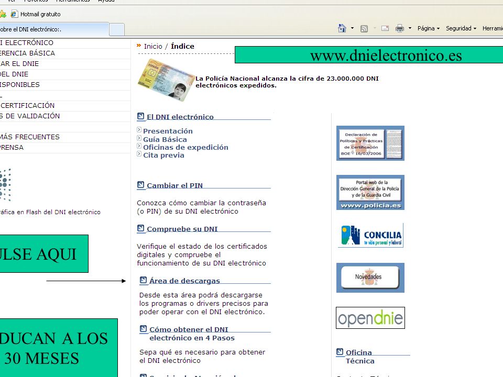Viewport: 503px width, 377px height.
Task: Open the Presentación link
Action: pos(168,131)
